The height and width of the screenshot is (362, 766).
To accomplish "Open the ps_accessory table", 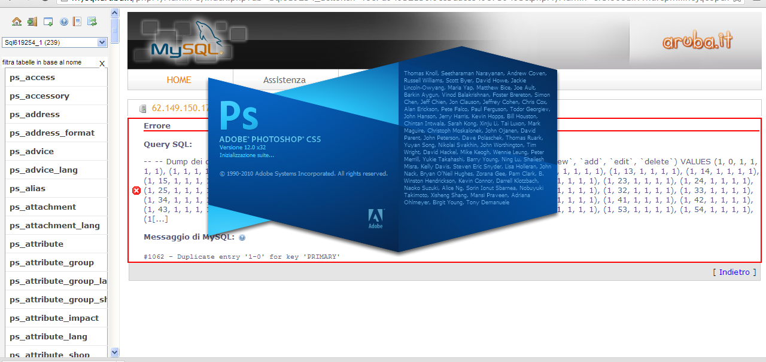I will 39,96.
